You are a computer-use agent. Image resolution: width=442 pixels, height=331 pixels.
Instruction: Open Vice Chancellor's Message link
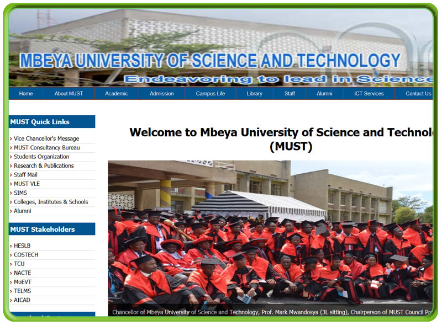pyautogui.click(x=46, y=138)
